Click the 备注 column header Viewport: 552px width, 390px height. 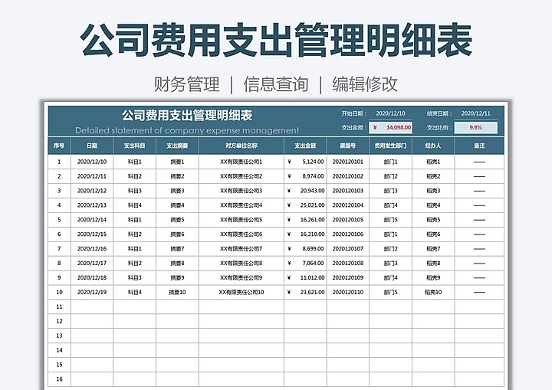click(479, 146)
